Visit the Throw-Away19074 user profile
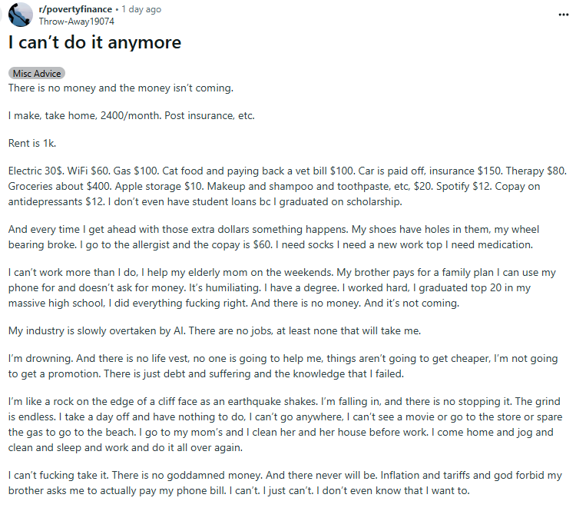This screenshot has height=521, width=576. (76, 22)
